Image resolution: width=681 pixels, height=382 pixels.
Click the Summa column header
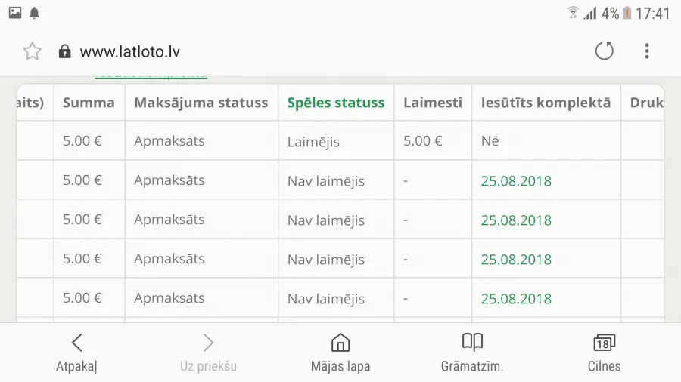click(x=89, y=103)
